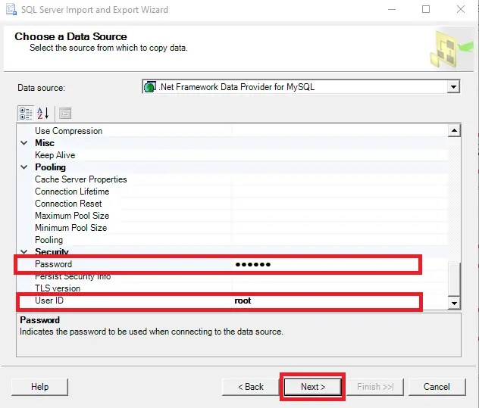Click the Help button
Viewport: 479px width, 408px height.
(x=39, y=387)
